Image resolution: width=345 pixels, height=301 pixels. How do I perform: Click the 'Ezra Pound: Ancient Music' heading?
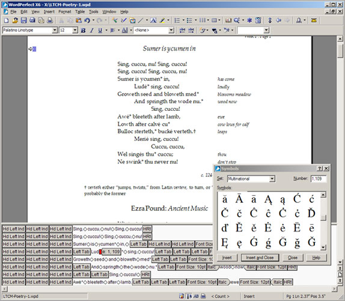click(169, 208)
